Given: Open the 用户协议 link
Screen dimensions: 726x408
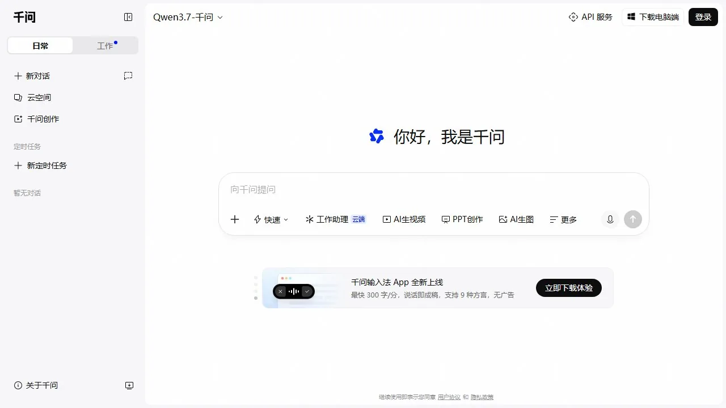Looking at the screenshot, I should (449, 397).
